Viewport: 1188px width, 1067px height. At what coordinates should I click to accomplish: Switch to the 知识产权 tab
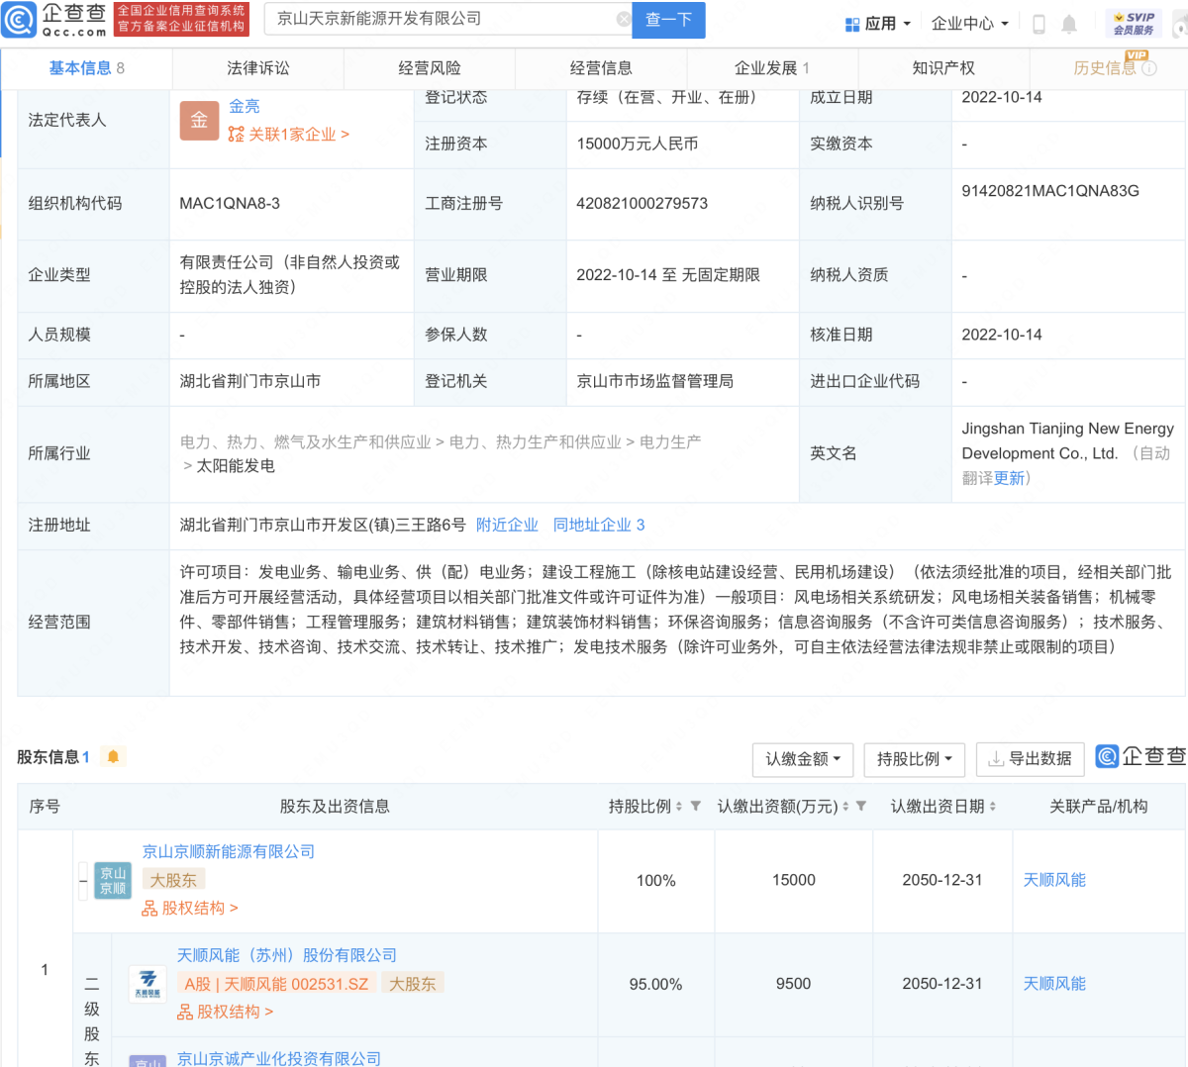tap(943, 68)
